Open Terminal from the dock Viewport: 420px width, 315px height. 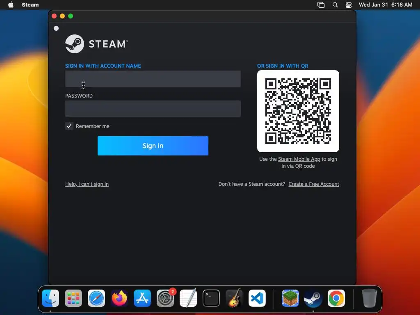211,298
